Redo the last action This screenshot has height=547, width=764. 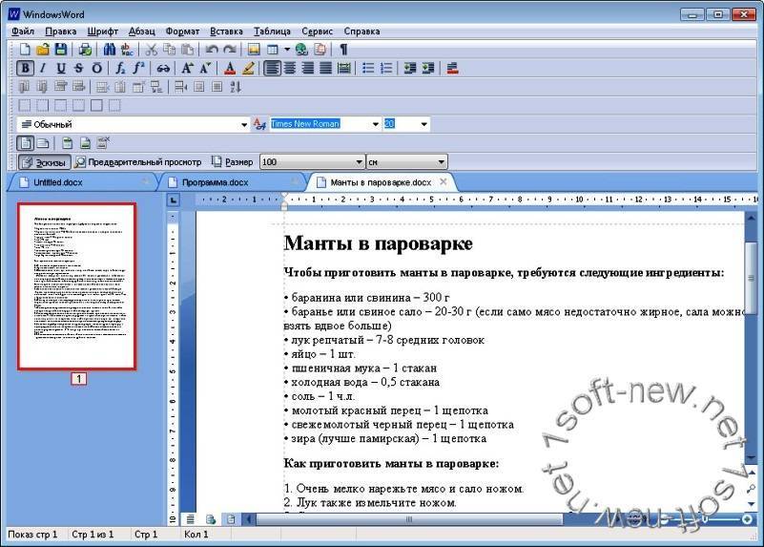(x=230, y=50)
